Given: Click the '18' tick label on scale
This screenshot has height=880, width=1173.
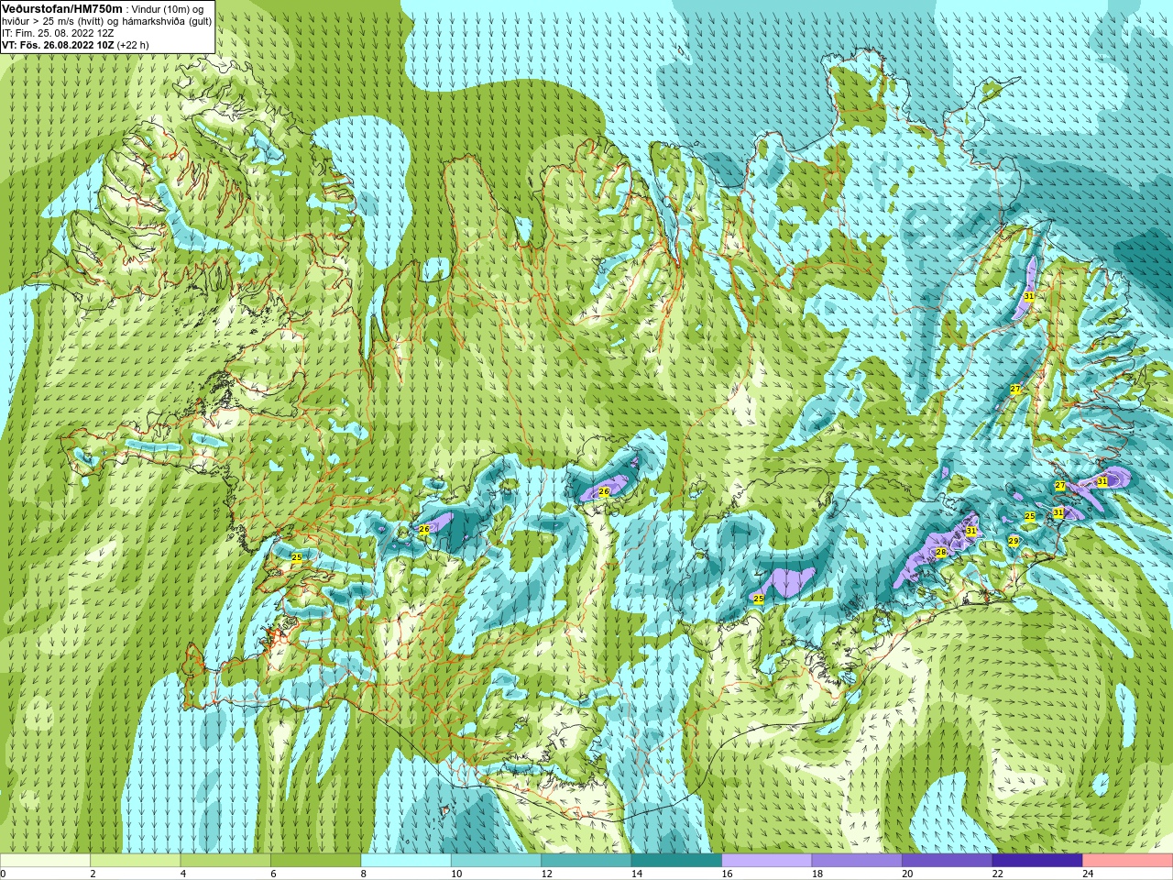Looking at the screenshot, I should (817, 874).
